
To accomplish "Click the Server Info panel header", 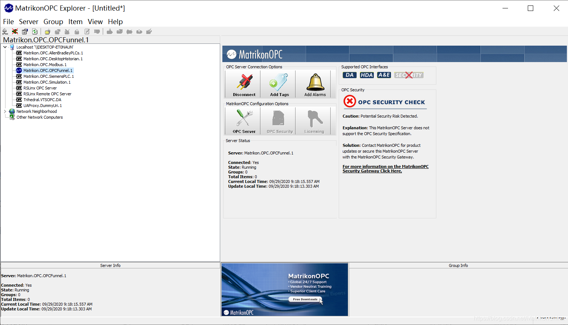I will (x=110, y=265).
